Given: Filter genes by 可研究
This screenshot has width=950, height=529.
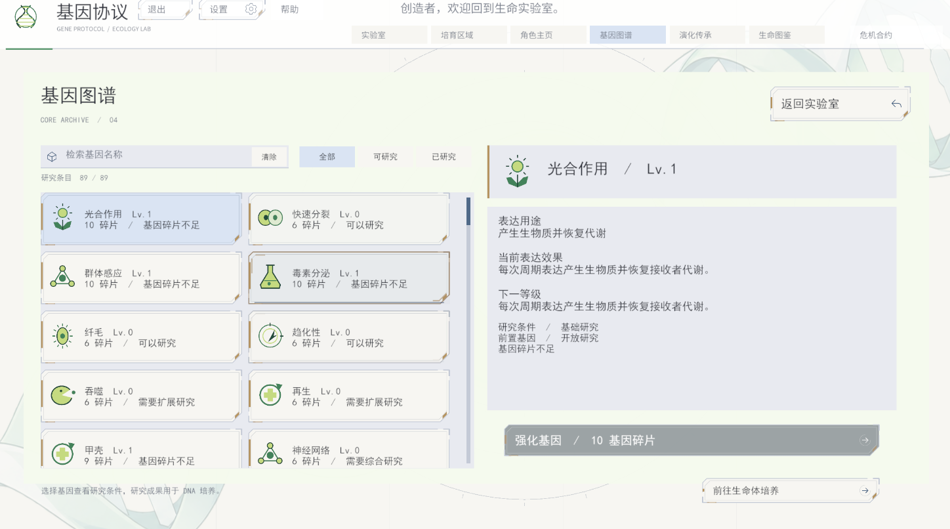Looking at the screenshot, I should pyautogui.click(x=385, y=157).
